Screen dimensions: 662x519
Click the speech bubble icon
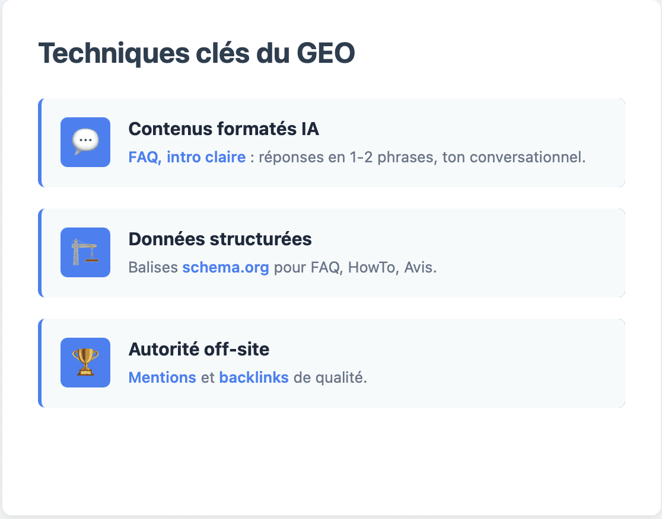(85, 142)
